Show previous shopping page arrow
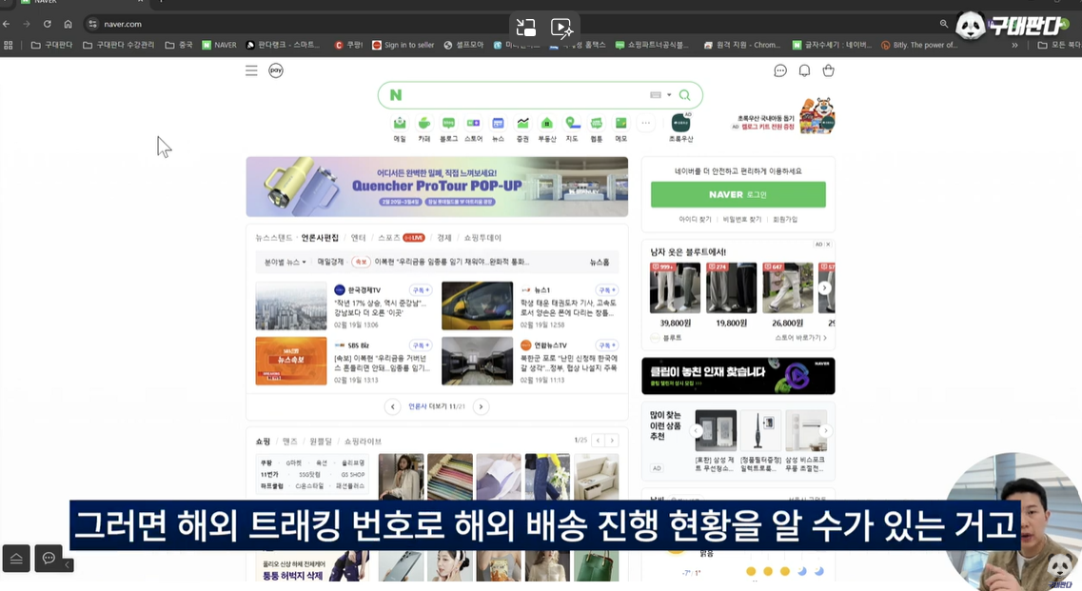1082x591 pixels. click(x=599, y=441)
